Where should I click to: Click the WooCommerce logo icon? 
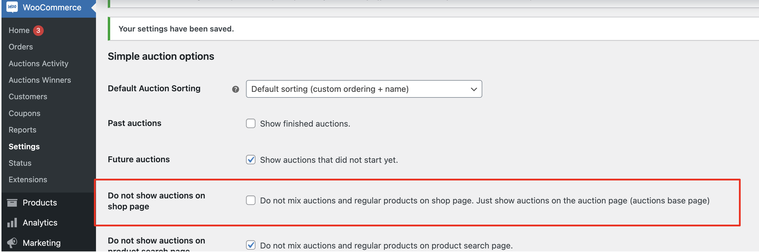click(x=12, y=7)
